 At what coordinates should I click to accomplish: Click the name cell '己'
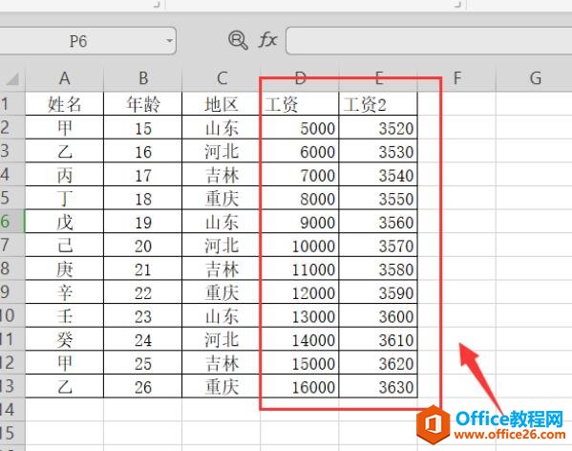(65, 245)
